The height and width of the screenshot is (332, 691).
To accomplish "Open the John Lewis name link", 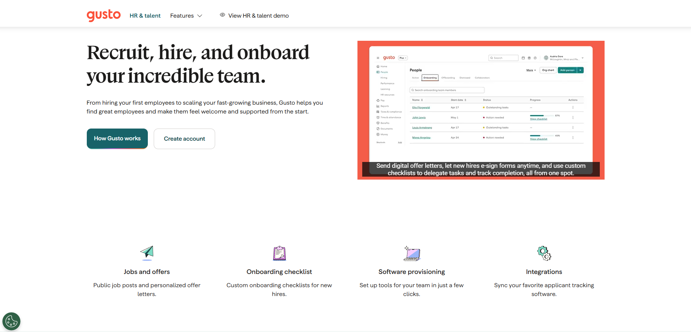I will pos(419,118).
